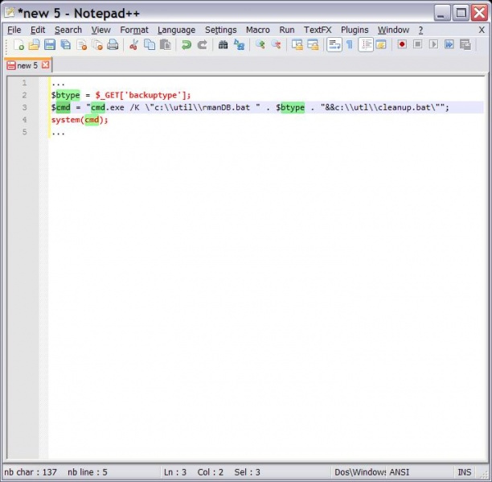Close the 'new 5' tab with its X
Viewport: 492px width, 482px height.
pos(45,65)
